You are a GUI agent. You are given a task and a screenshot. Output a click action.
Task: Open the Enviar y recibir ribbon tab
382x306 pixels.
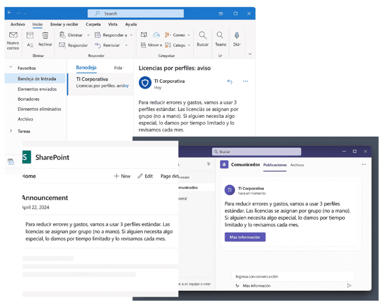[x=64, y=25]
